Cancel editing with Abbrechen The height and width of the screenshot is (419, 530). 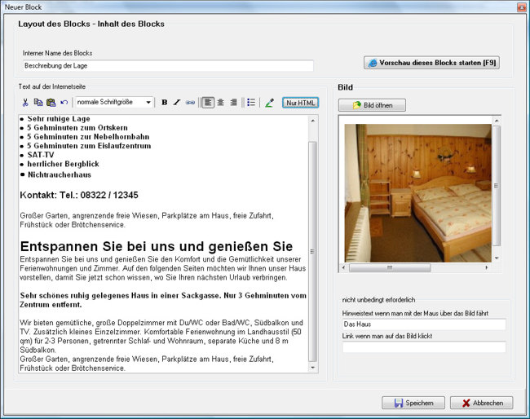coord(482,403)
